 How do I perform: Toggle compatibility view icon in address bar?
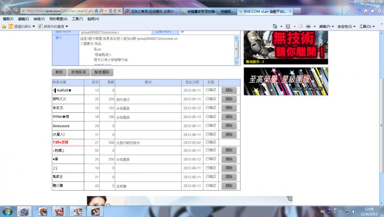point(110,11)
